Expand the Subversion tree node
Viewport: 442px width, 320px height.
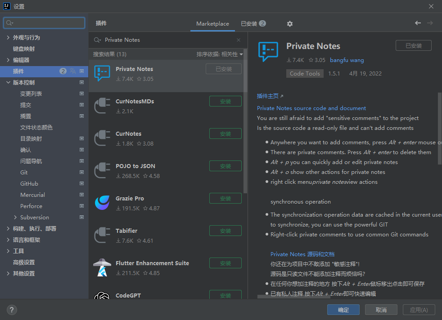pyautogui.click(x=15, y=217)
